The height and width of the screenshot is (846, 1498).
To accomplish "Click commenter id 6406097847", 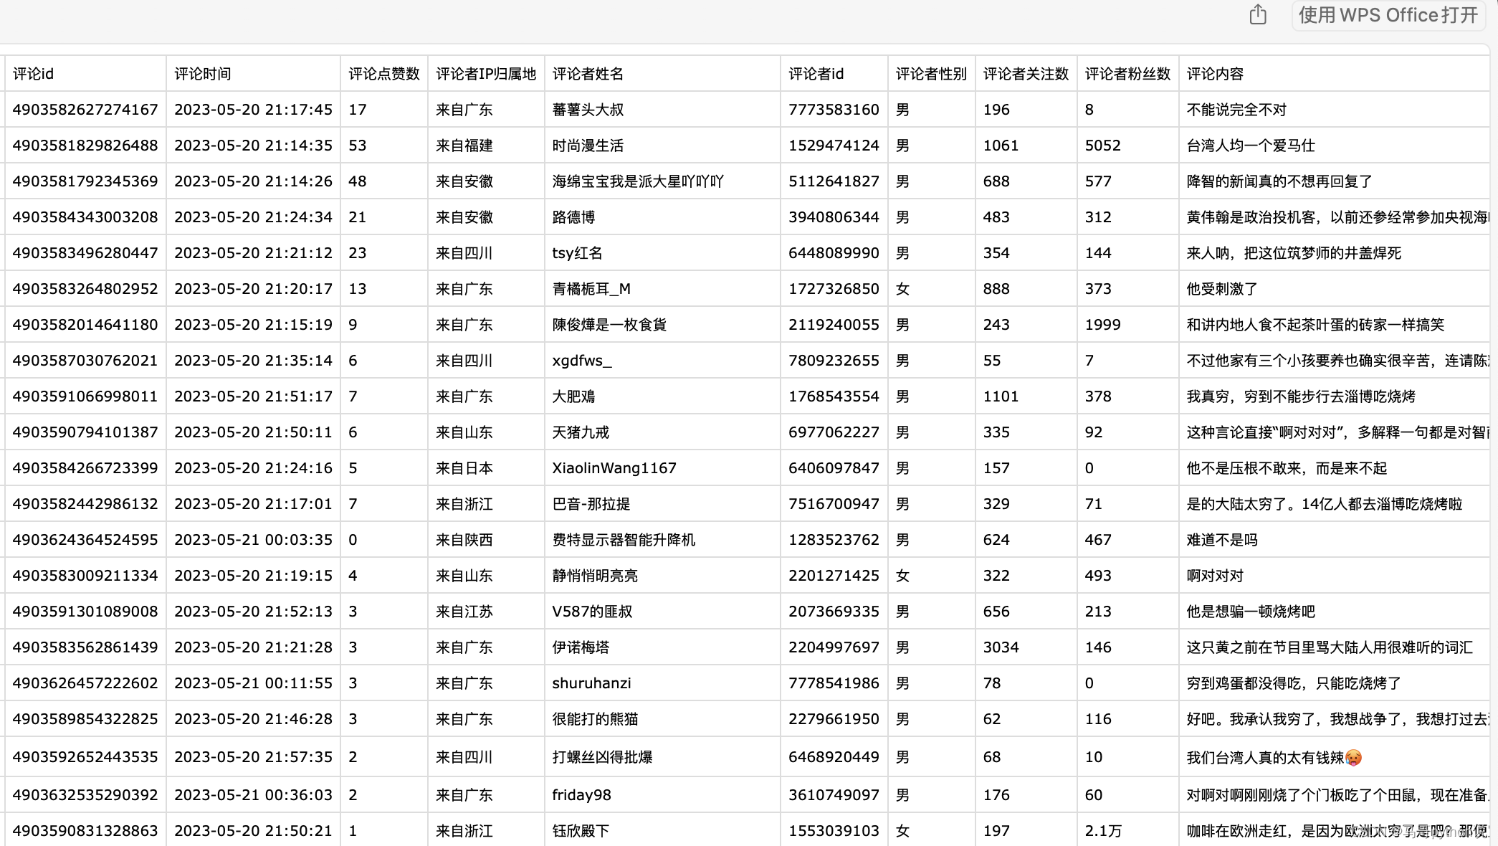I will click(834, 468).
